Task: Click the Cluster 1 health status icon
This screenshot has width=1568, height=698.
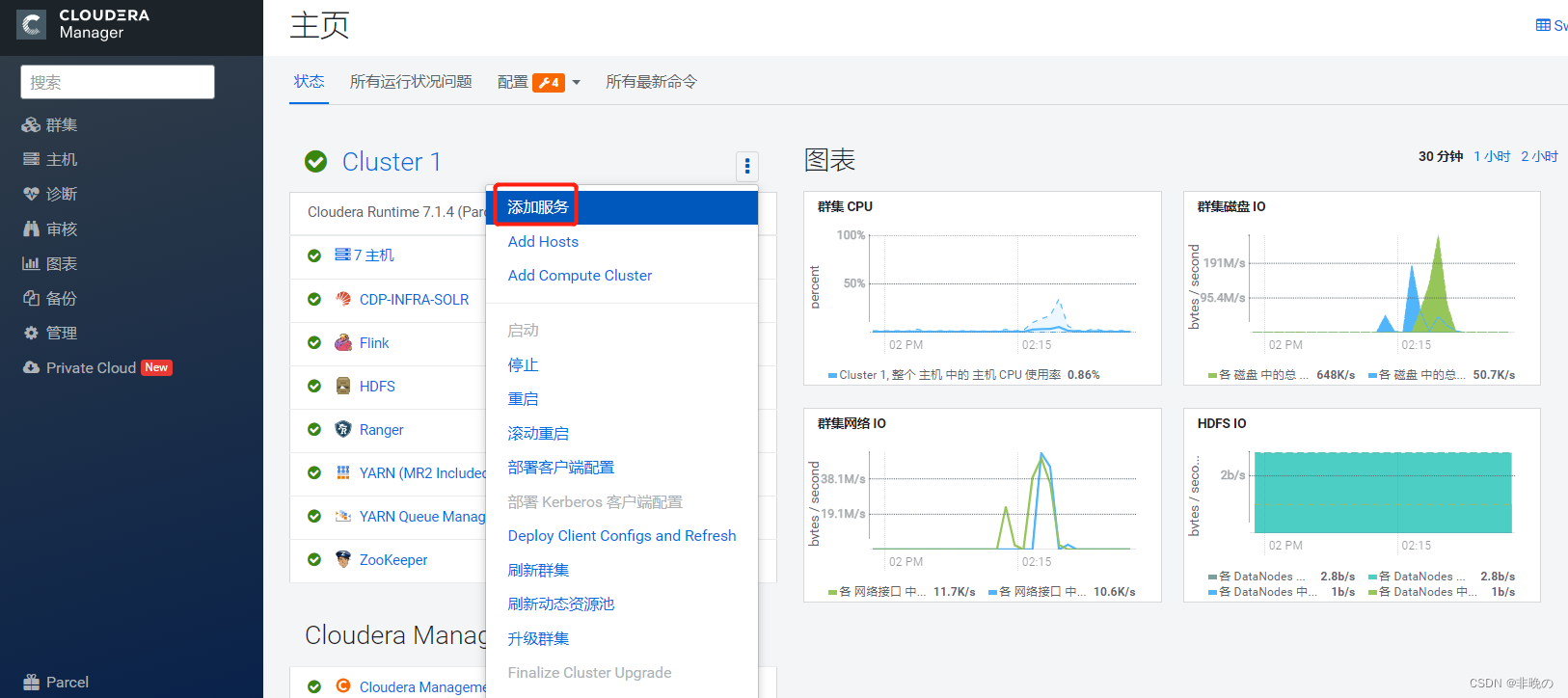Action: pyautogui.click(x=315, y=162)
